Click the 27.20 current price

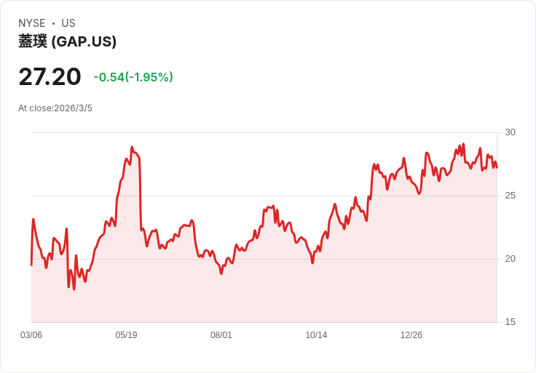[x=50, y=77]
